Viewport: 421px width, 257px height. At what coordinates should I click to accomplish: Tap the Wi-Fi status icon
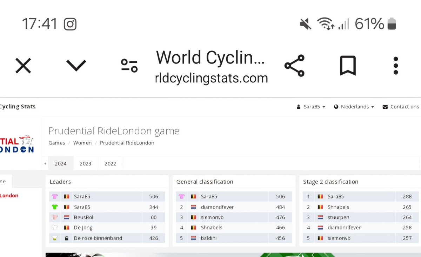pos(326,24)
